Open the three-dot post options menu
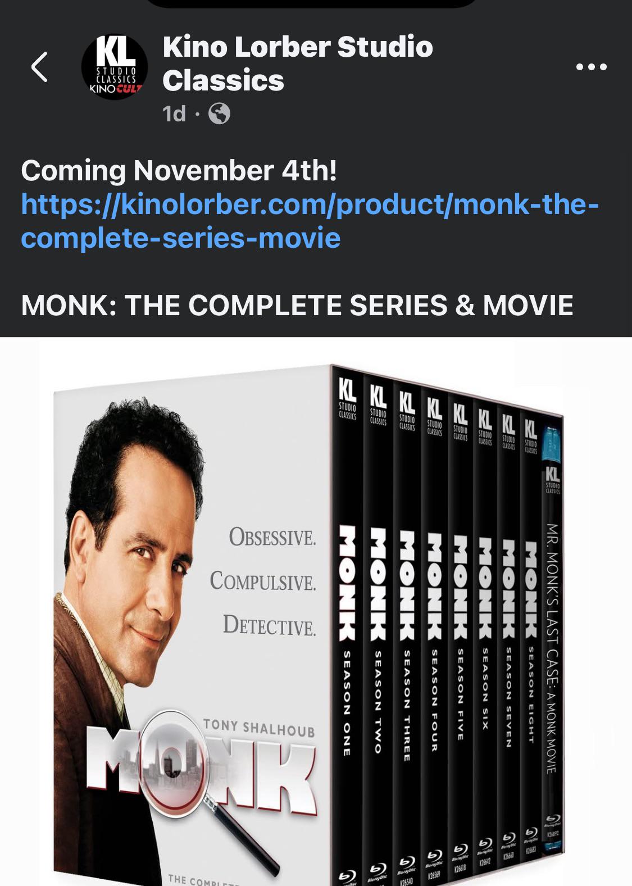Viewport: 632px width, 886px height. coord(592,67)
